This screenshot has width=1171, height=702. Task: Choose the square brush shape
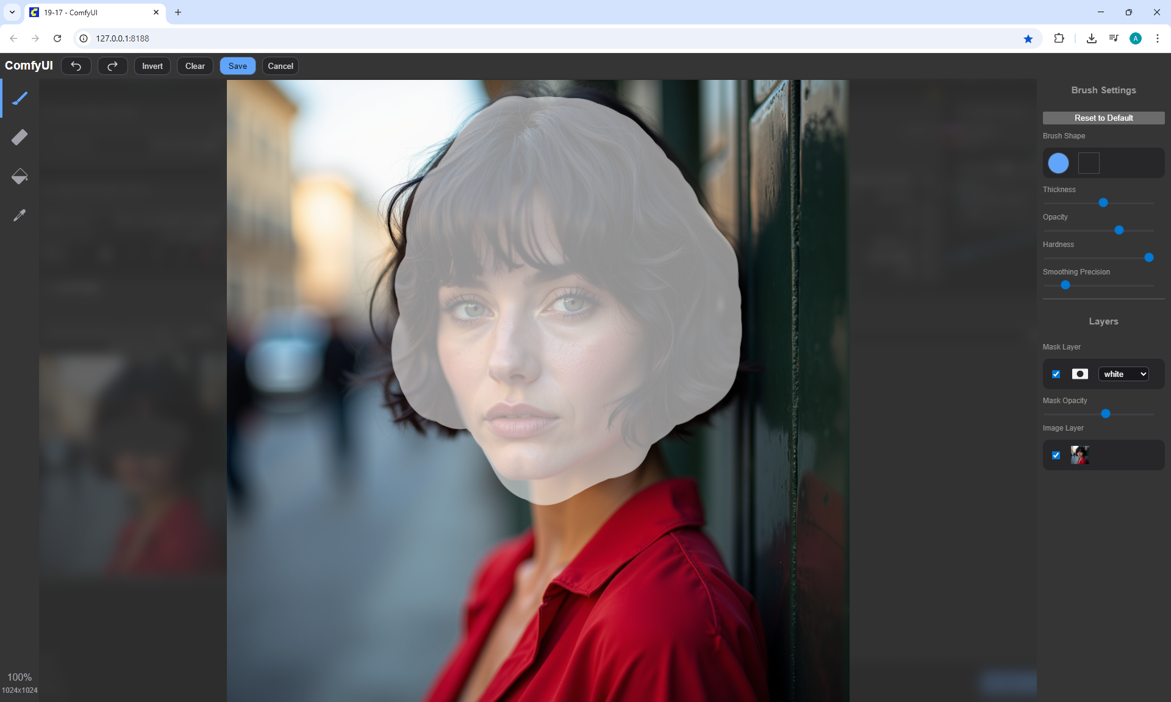pos(1089,163)
